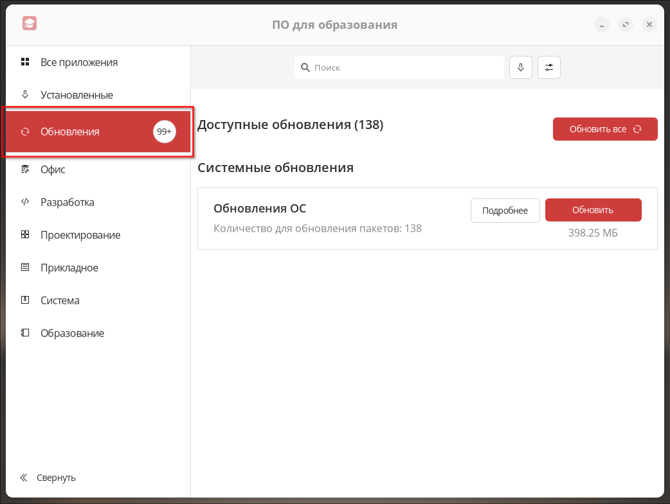Maximize the window using title bar button

pos(625,25)
